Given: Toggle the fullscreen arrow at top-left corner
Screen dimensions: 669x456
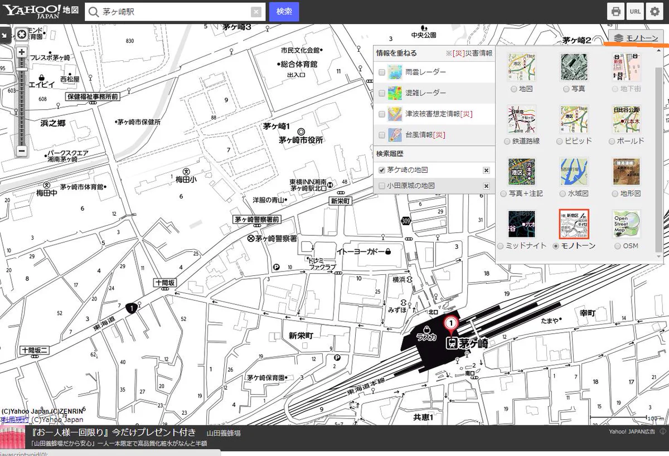Looking at the screenshot, I should (4, 35).
